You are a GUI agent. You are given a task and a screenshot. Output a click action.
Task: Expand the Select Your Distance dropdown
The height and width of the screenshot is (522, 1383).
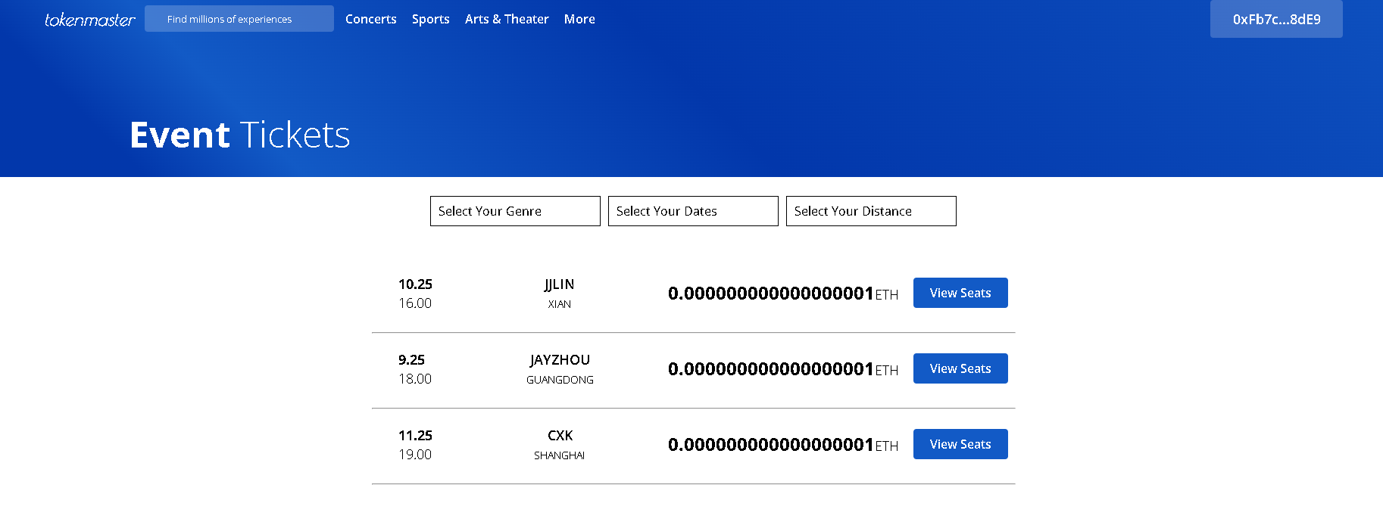click(871, 211)
